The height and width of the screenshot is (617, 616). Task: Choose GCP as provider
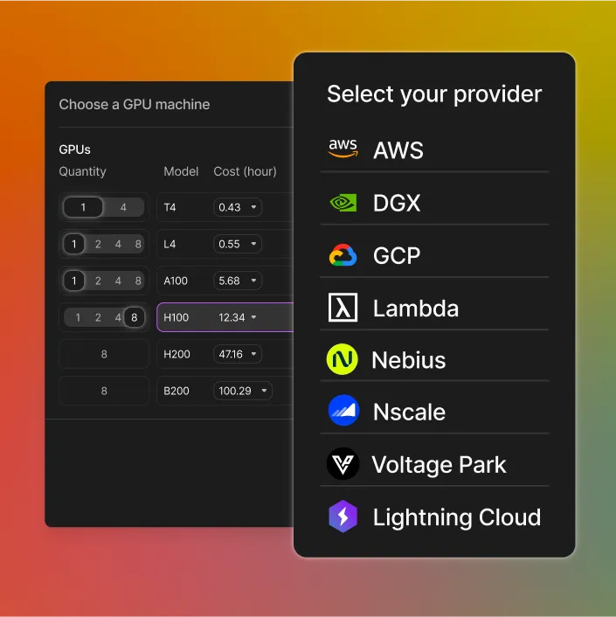[434, 255]
